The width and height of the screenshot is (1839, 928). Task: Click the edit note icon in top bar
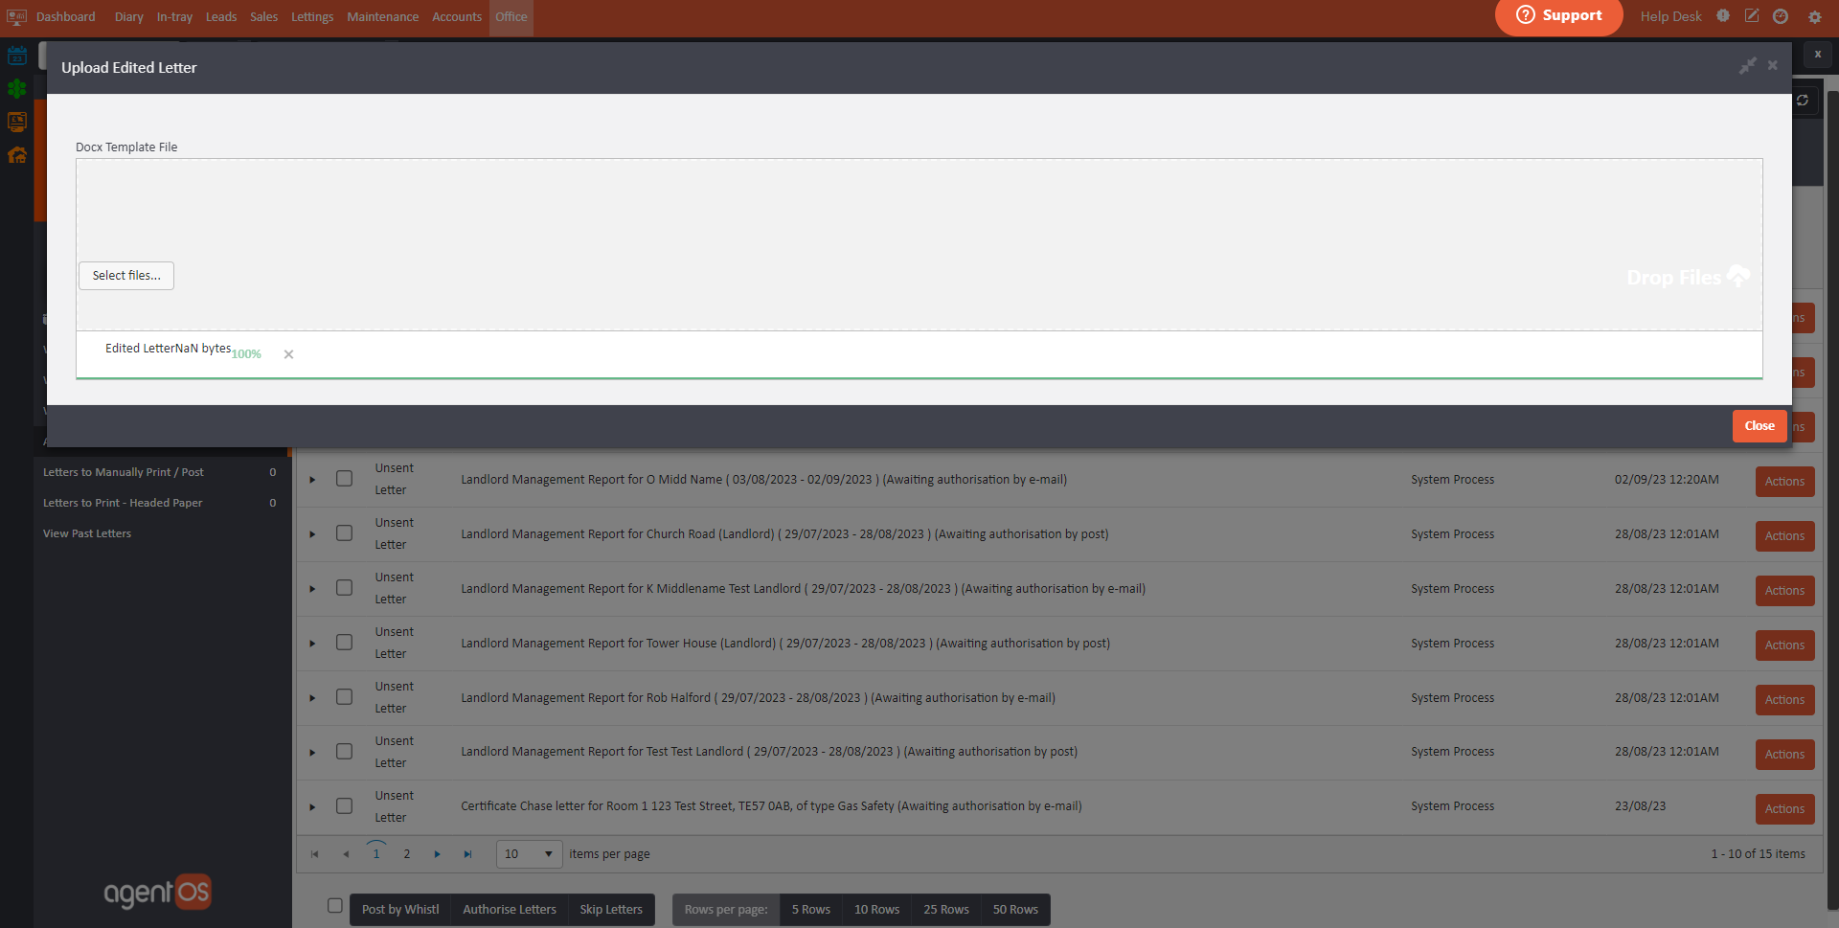click(x=1751, y=16)
